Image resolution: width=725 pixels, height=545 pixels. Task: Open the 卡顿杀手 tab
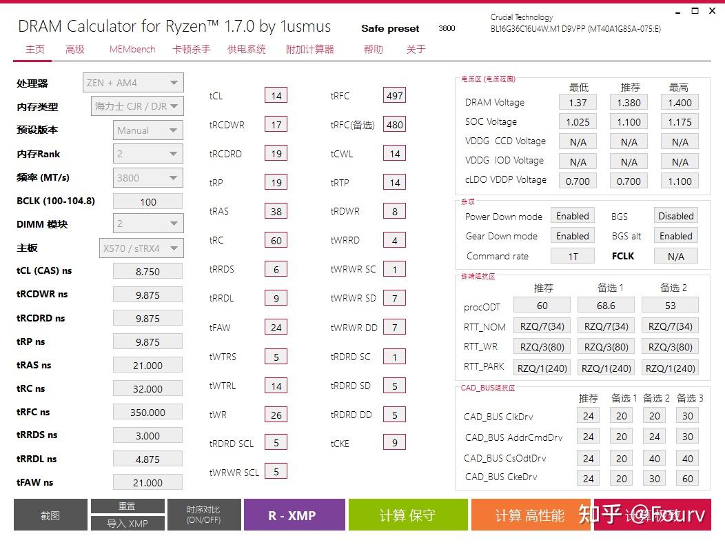click(x=192, y=49)
